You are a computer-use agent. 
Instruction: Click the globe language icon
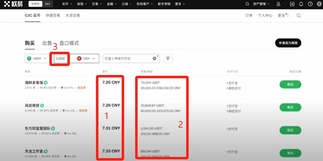tap(319, 4)
